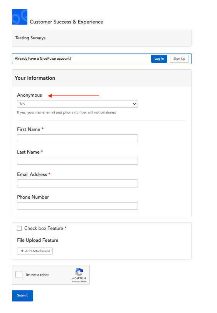Click the plus icon on Add Attachment
The height and width of the screenshot is (313, 217).
(x=22, y=251)
